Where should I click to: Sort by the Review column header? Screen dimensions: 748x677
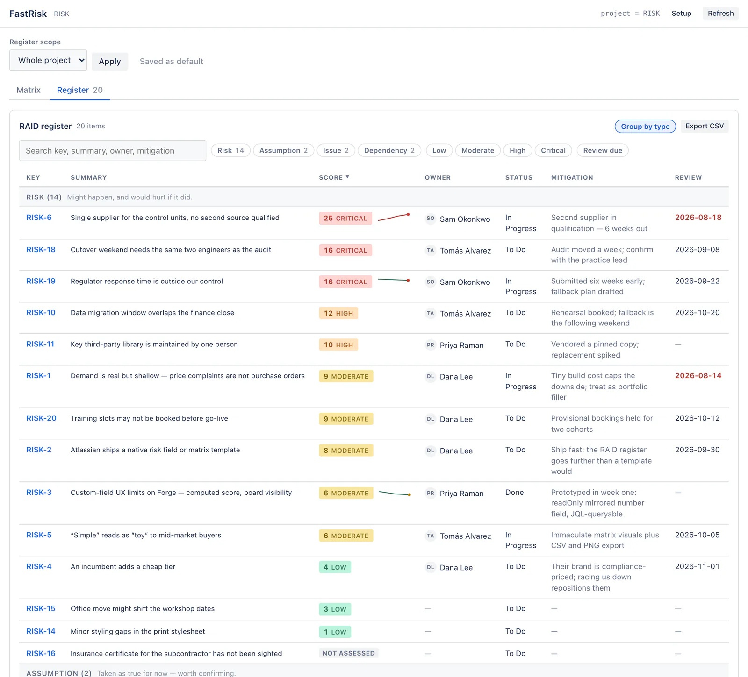[688, 177]
